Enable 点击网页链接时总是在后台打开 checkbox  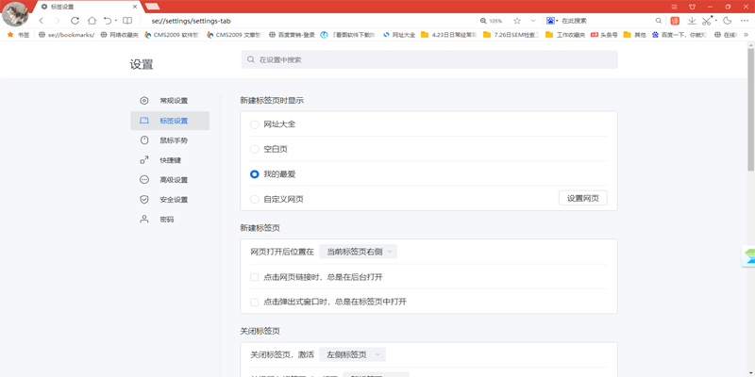pos(255,277)
